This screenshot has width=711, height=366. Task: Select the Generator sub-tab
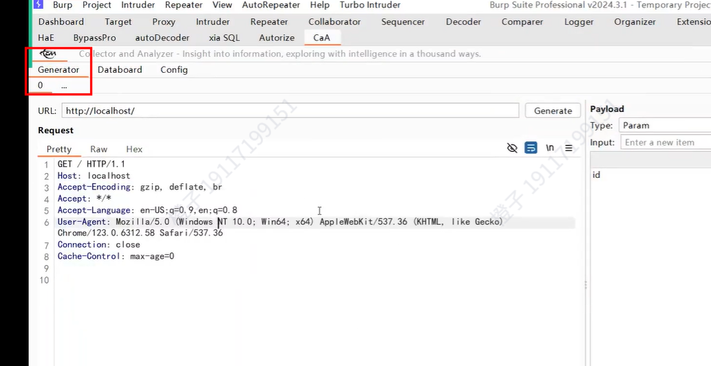[x=59, y=69]
